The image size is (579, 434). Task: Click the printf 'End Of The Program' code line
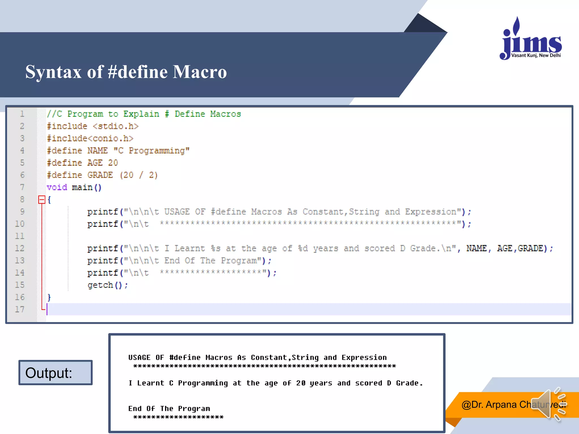pyautogui.click(x=179, y=261)
